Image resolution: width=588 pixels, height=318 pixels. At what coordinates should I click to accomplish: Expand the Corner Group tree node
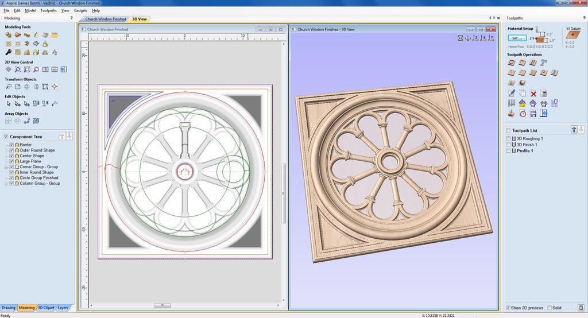click(x=6, y=167)
